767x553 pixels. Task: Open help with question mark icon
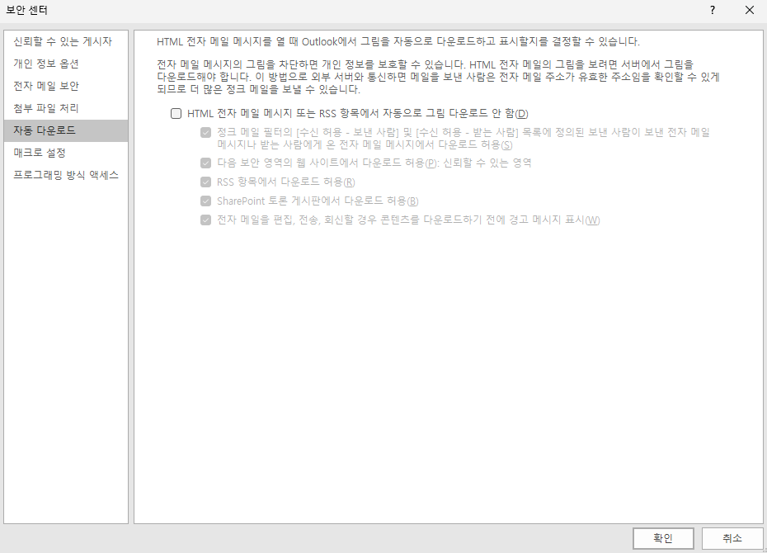click(713, 10)
